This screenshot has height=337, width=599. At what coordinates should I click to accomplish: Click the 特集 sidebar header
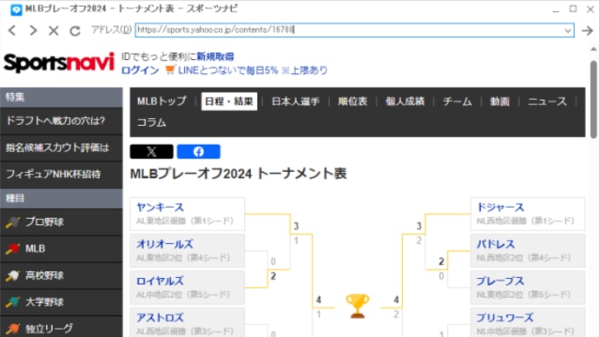click(61, 97)
